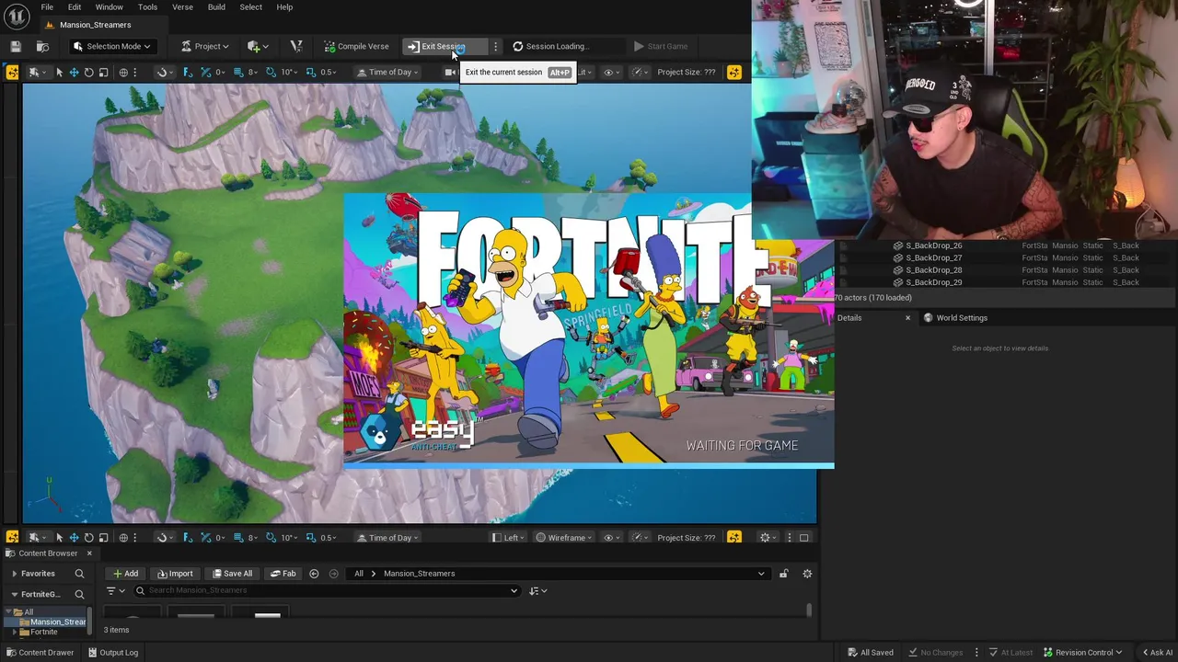Screen dimensions: 1178x662
Task: Choose the top viewport's scale tool
Action: [103, 72]
